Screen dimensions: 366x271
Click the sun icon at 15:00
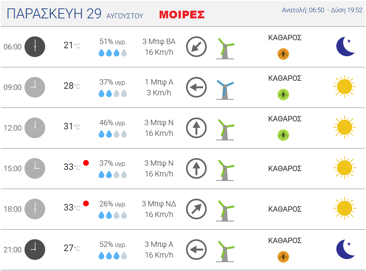pyautogui.click(x=345, y=168)
